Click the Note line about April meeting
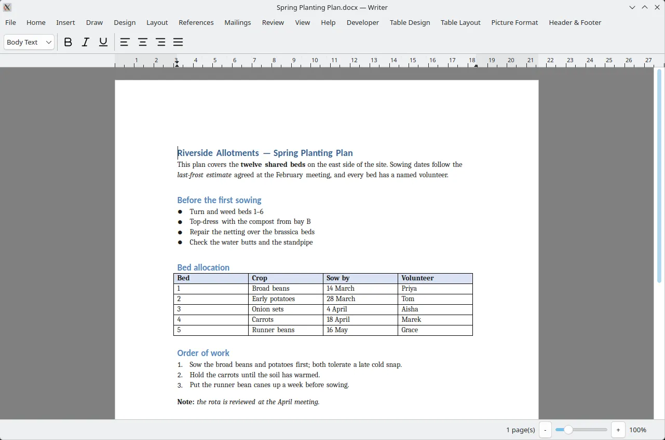This screenshot has width=665, height=440. click(248, 402)
